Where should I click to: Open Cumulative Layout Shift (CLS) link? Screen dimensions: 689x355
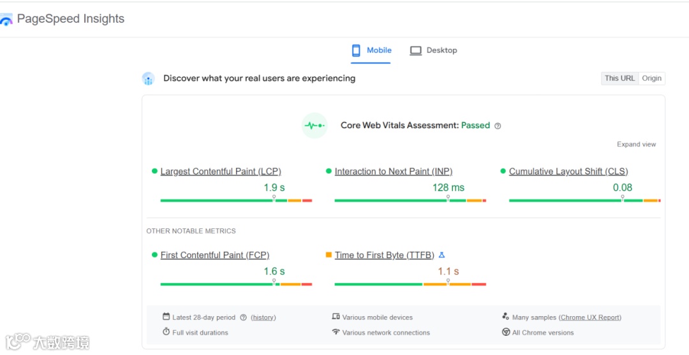[x=568, y=171]
